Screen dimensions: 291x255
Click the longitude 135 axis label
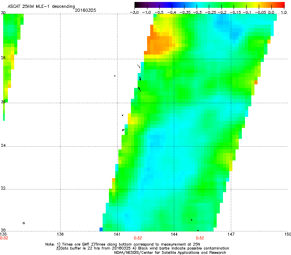tap(3, 234)
